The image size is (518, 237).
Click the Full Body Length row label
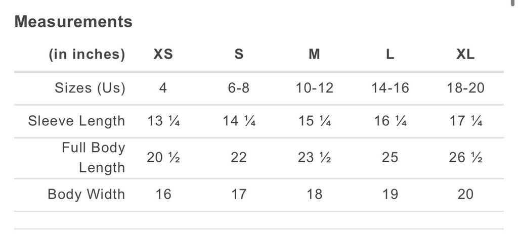point(94,157)
